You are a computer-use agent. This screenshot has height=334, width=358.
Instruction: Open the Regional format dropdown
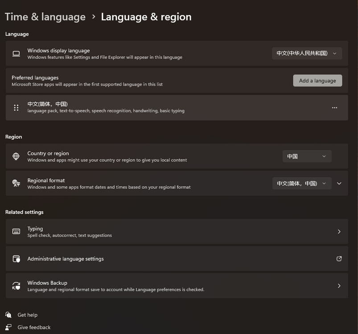point(301,183)
